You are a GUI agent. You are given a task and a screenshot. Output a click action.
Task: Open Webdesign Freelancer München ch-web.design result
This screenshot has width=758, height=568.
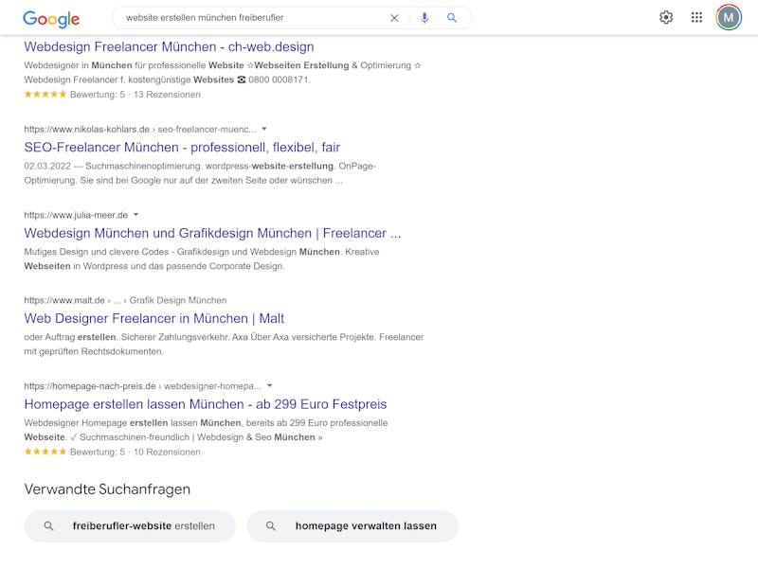[169, 46]
